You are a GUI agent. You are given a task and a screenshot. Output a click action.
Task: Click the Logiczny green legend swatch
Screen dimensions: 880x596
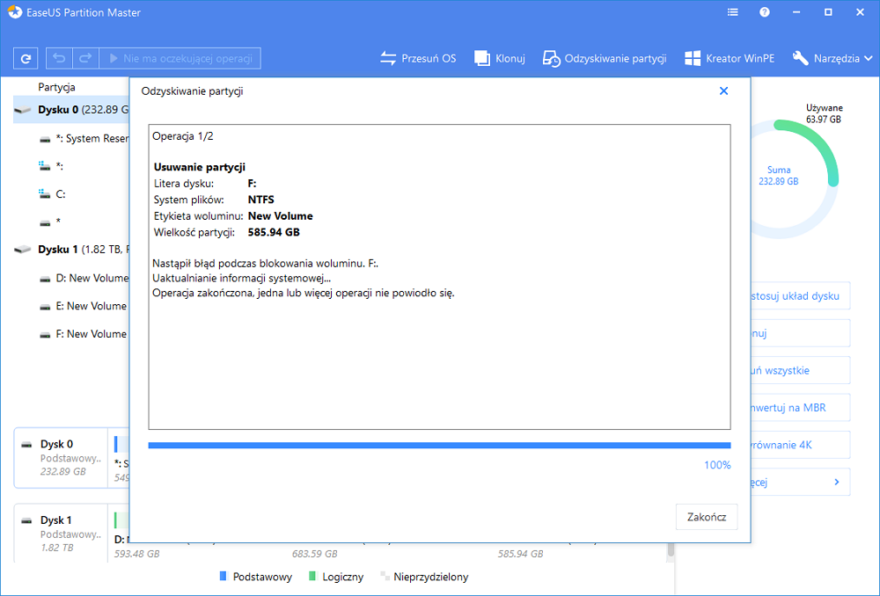pyautogui.click(x=312, y=576)
